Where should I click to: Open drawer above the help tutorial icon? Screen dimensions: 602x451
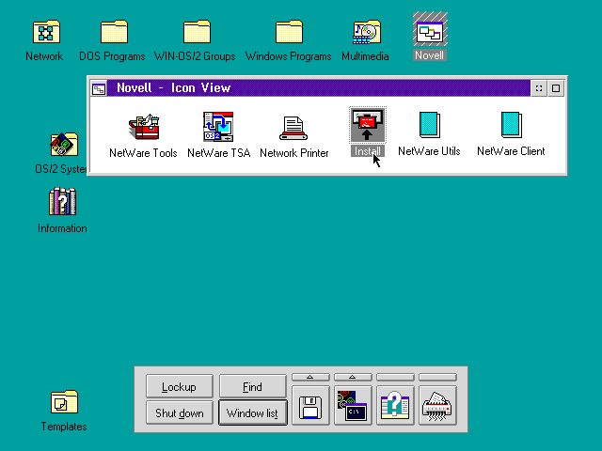click(x=395, y=378)
